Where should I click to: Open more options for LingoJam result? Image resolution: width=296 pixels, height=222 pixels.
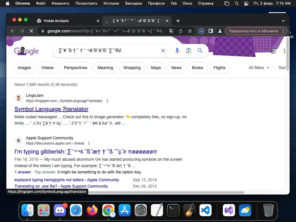[x=107, y=101]
